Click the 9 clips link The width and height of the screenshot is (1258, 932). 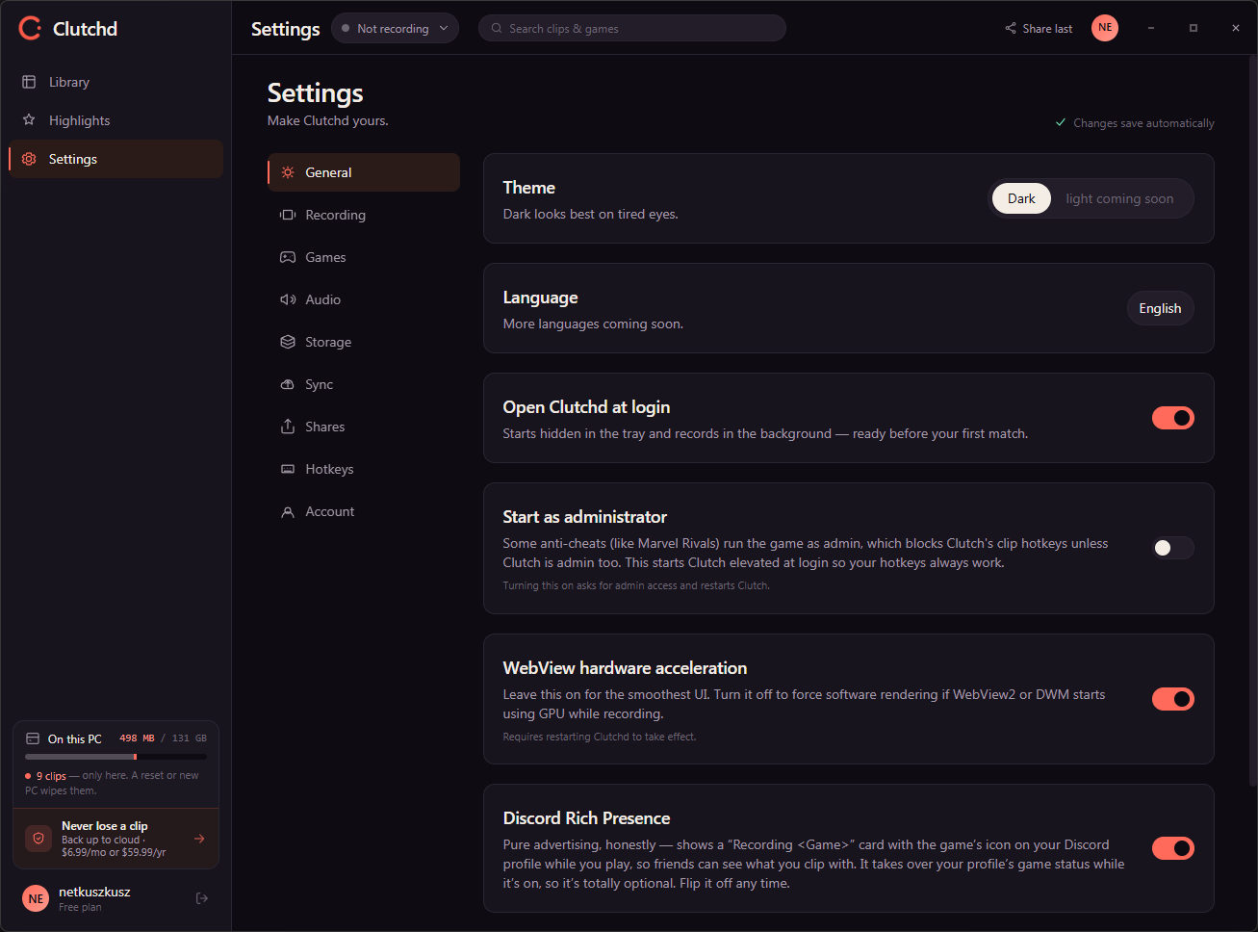51,776
